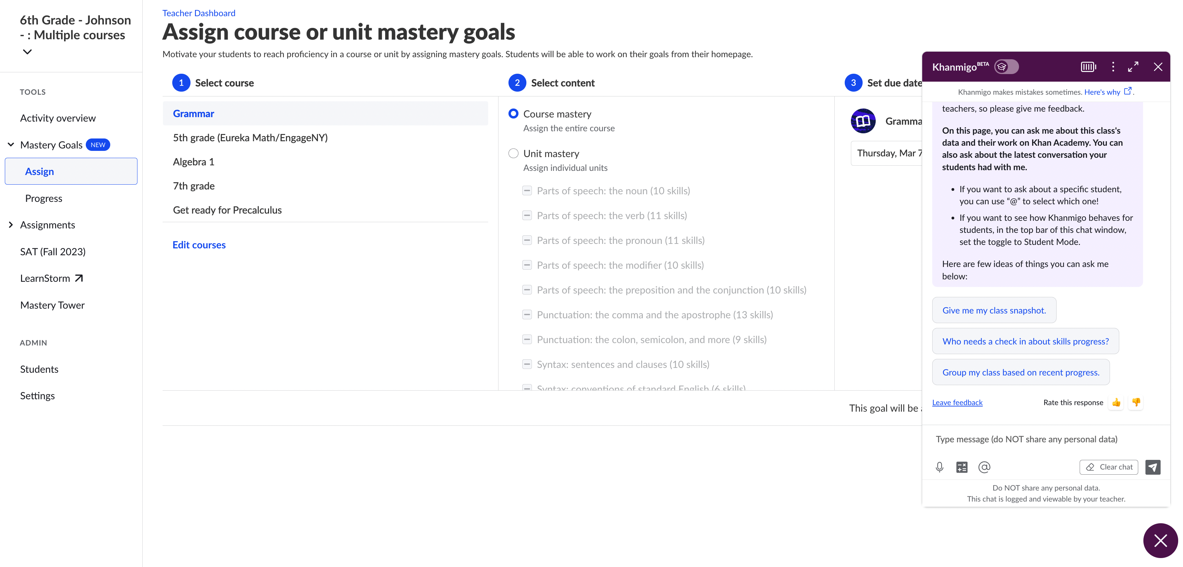Click the Type message input field

(x=1046, y=439)
